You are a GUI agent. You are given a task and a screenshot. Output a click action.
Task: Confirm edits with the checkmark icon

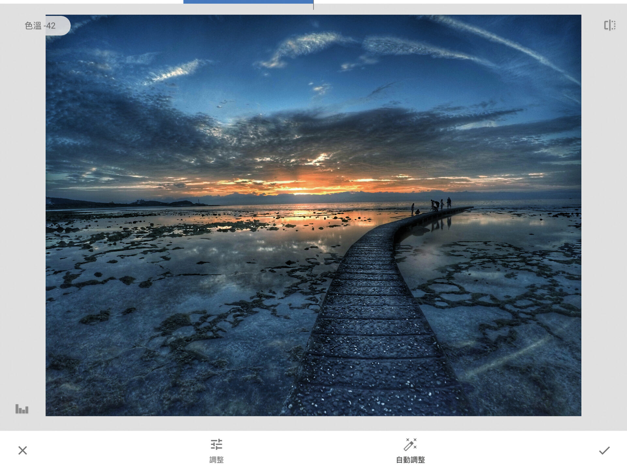pyautogui.click(x=604, y=450)
